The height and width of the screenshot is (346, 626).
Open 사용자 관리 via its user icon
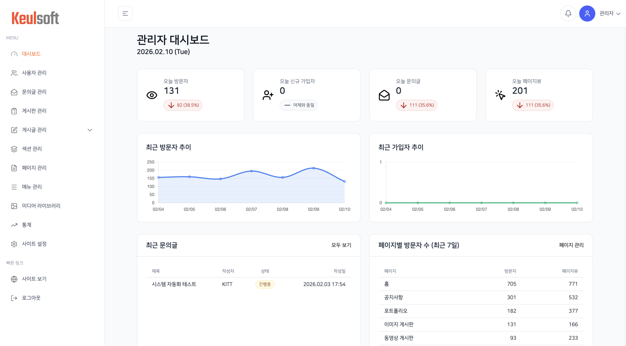(14, 73)
